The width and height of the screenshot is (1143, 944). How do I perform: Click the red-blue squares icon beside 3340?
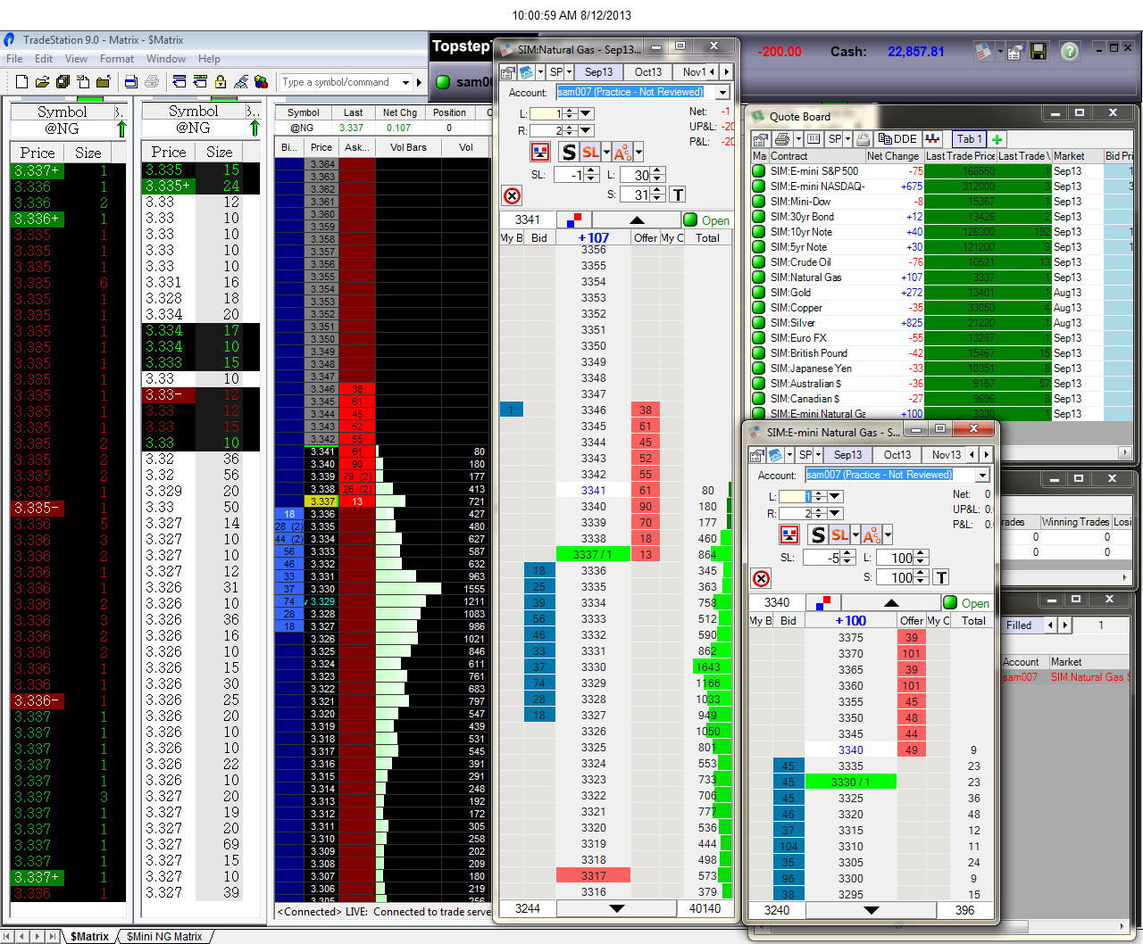pos(823,602)
